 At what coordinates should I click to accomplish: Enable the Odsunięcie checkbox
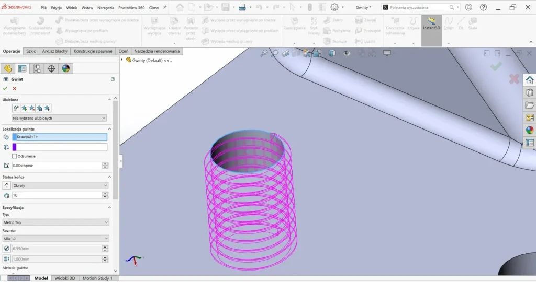(14, 156)
